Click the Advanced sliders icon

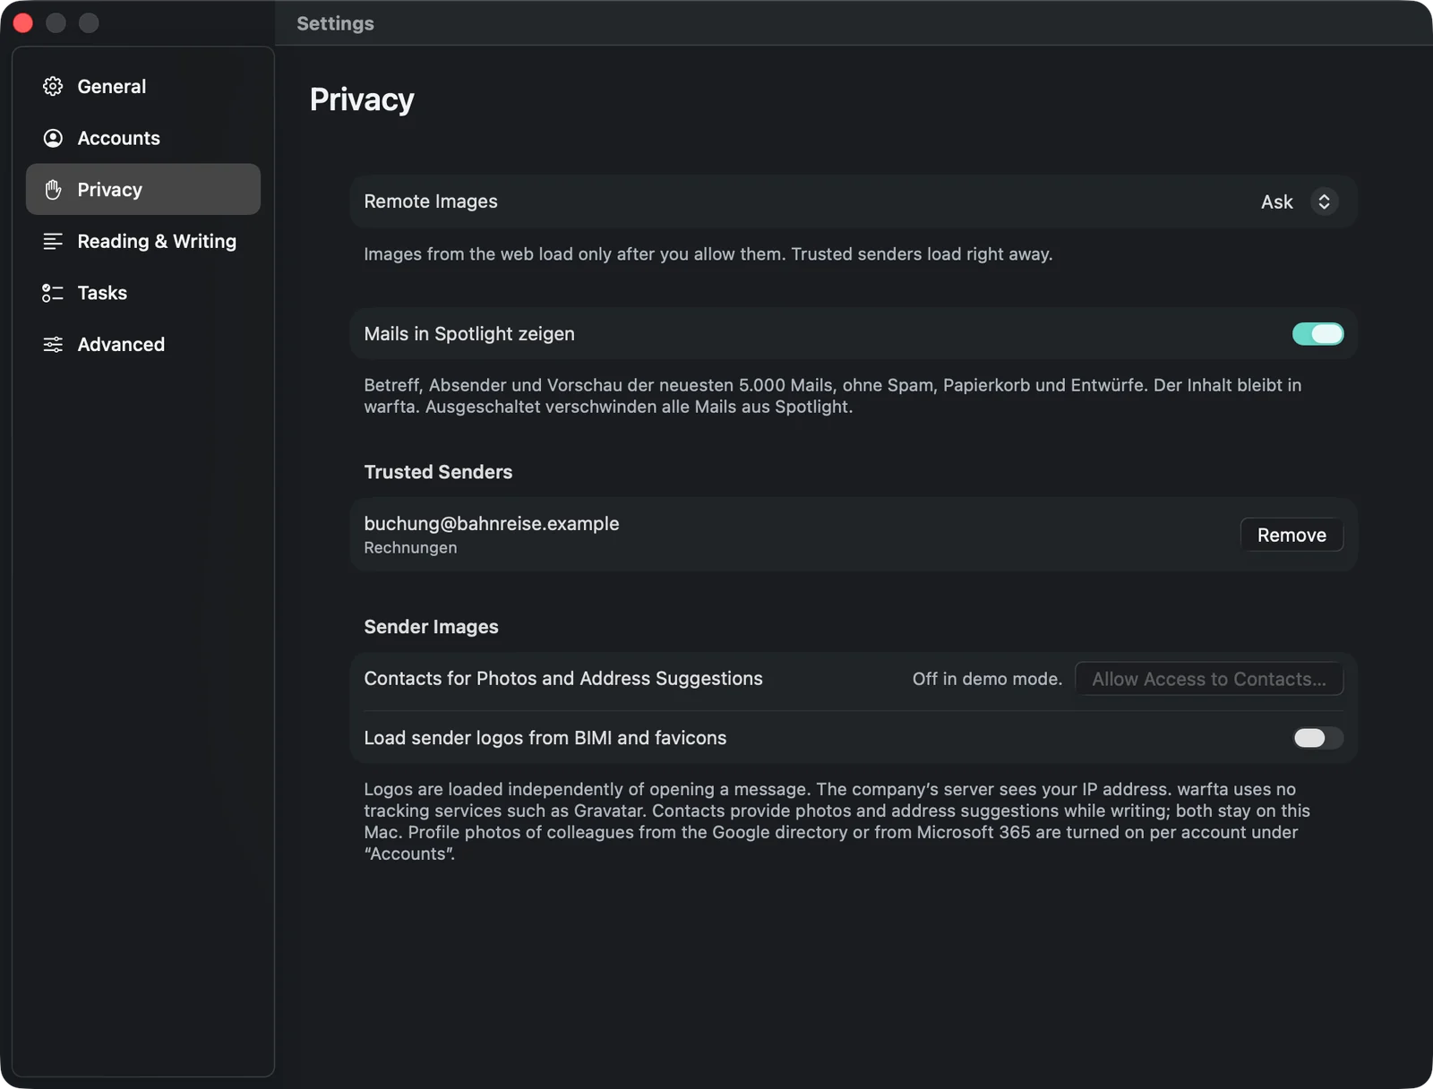(53, 344)
